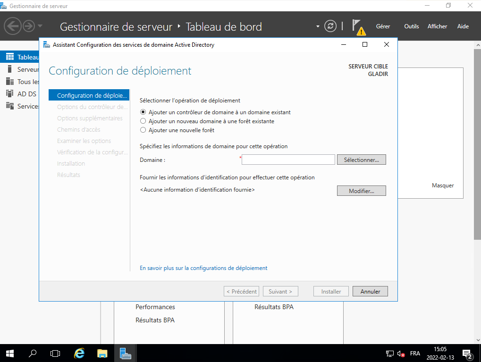481x362 pixels.
Task: Click Performances in the dashboard tile
Action: tap(155, 307)
